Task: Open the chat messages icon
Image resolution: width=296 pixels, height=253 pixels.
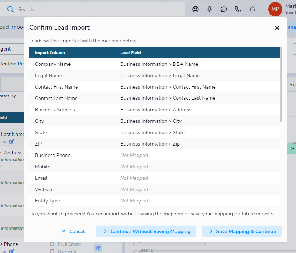Action: (224, 9)
